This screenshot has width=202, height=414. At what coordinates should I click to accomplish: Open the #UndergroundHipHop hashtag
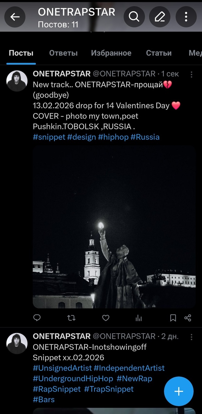(x=73, y=378)
